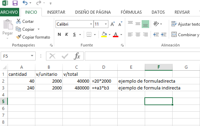
Task: Click the Save icon in quick access toolbar
Action: click(15, 3)
